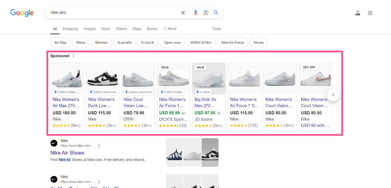
Task: Filter results by Australia chip
Action: [x=124, y=42]
